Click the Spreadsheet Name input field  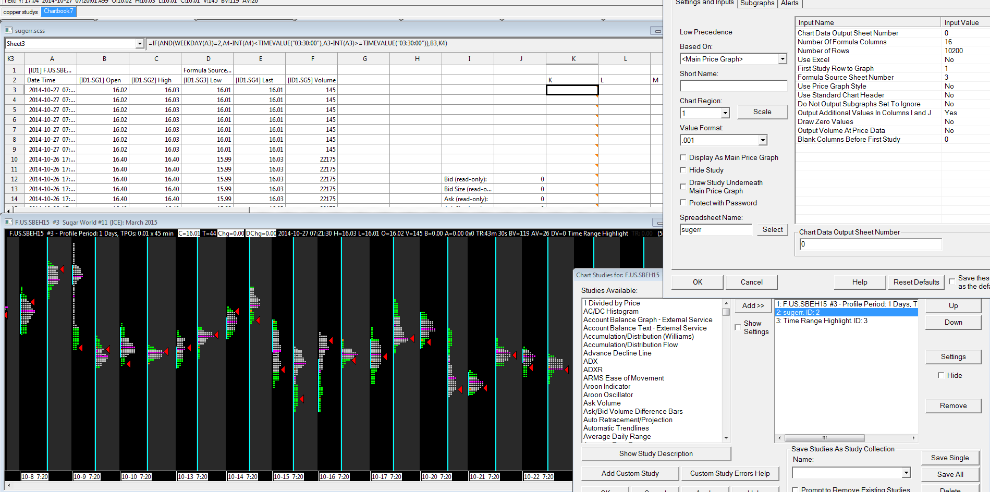point(716,230)
